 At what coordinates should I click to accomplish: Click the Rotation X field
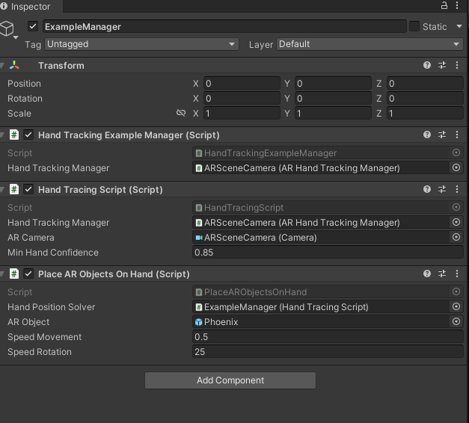click(x=242, y=98)
